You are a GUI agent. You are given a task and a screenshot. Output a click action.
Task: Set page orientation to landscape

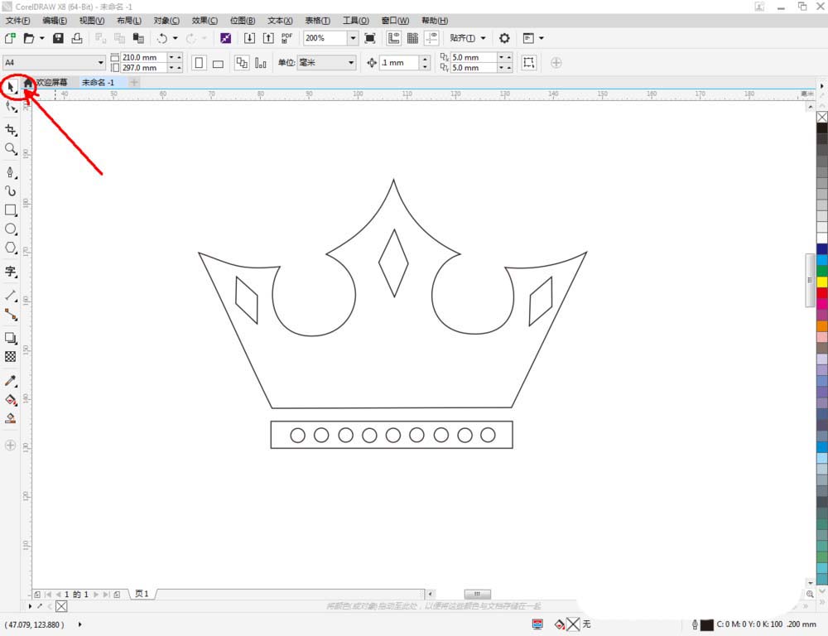[x=218, y=64]
